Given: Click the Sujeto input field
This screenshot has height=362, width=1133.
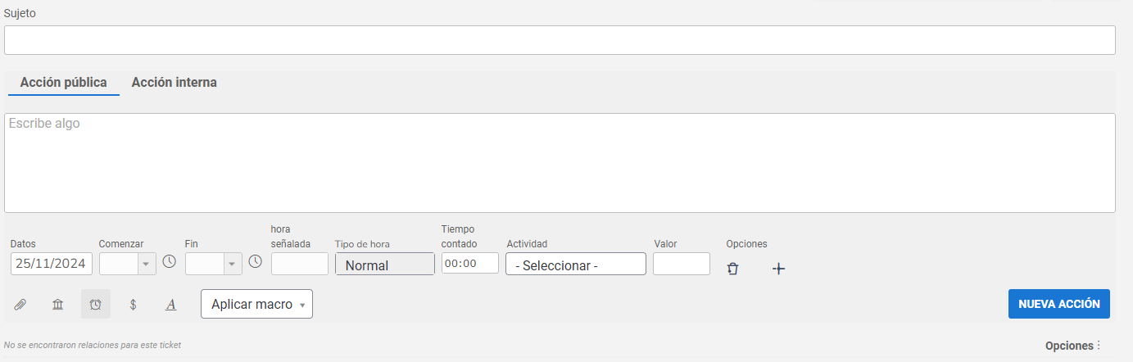Looking at the screenshot, I should click(560, 40).
